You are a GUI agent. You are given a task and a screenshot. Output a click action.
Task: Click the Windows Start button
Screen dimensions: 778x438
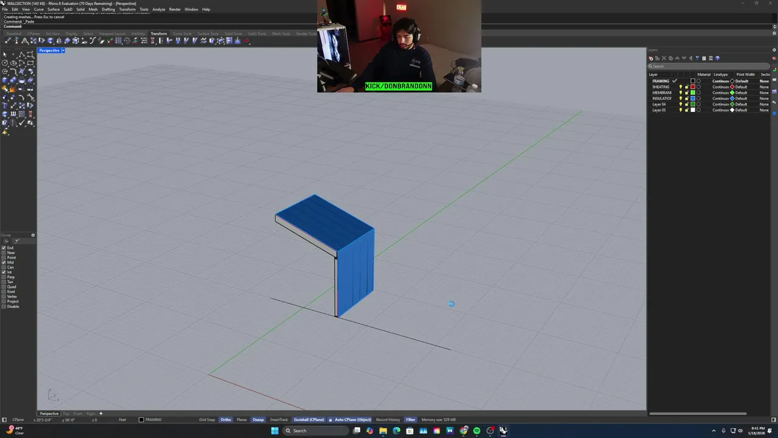tap(275, 431)
